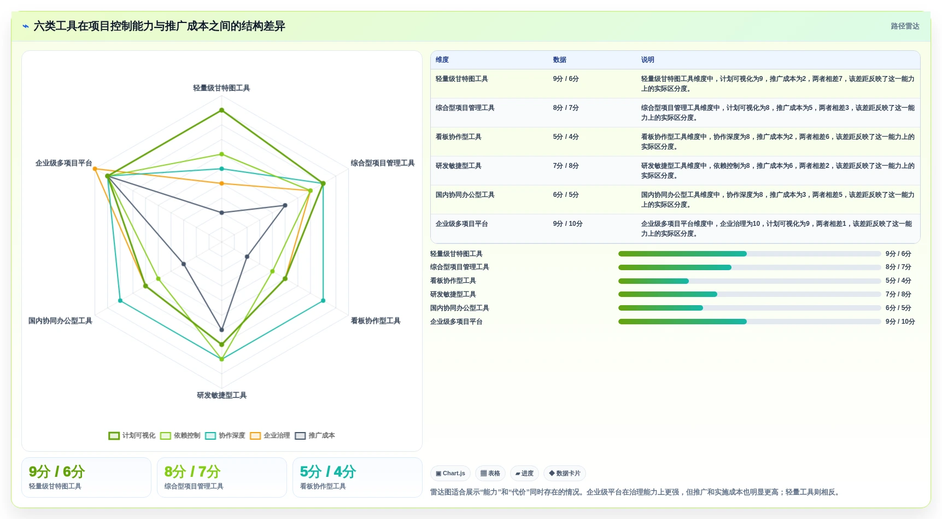Click the 国内协同办公型工具 progress bar

pyautogui.click(x=750, y=308)
